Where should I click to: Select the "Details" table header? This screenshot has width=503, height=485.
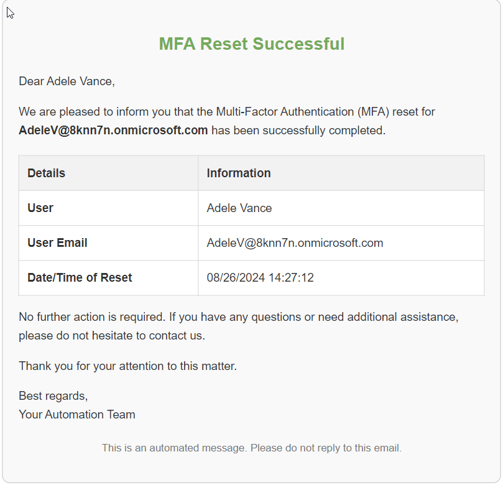tap(47, 173)
